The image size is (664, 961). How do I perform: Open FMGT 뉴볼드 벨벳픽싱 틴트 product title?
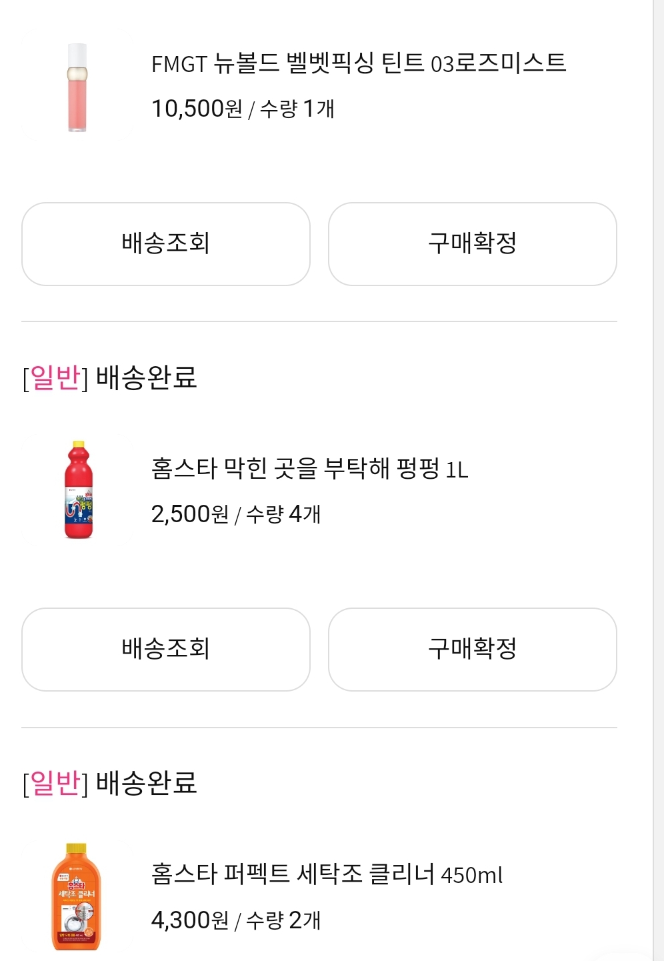(359, 63)
